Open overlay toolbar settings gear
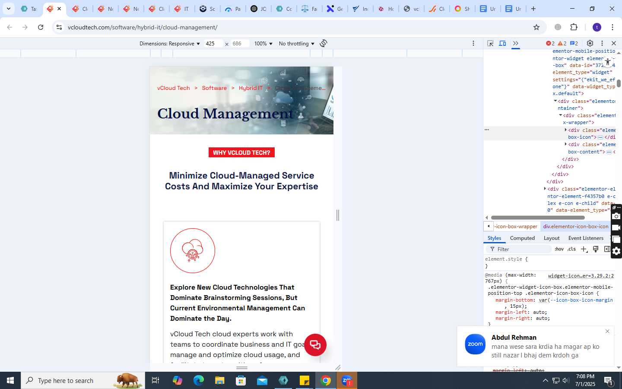This screenshot has height=389, width=622. (616, 251)
